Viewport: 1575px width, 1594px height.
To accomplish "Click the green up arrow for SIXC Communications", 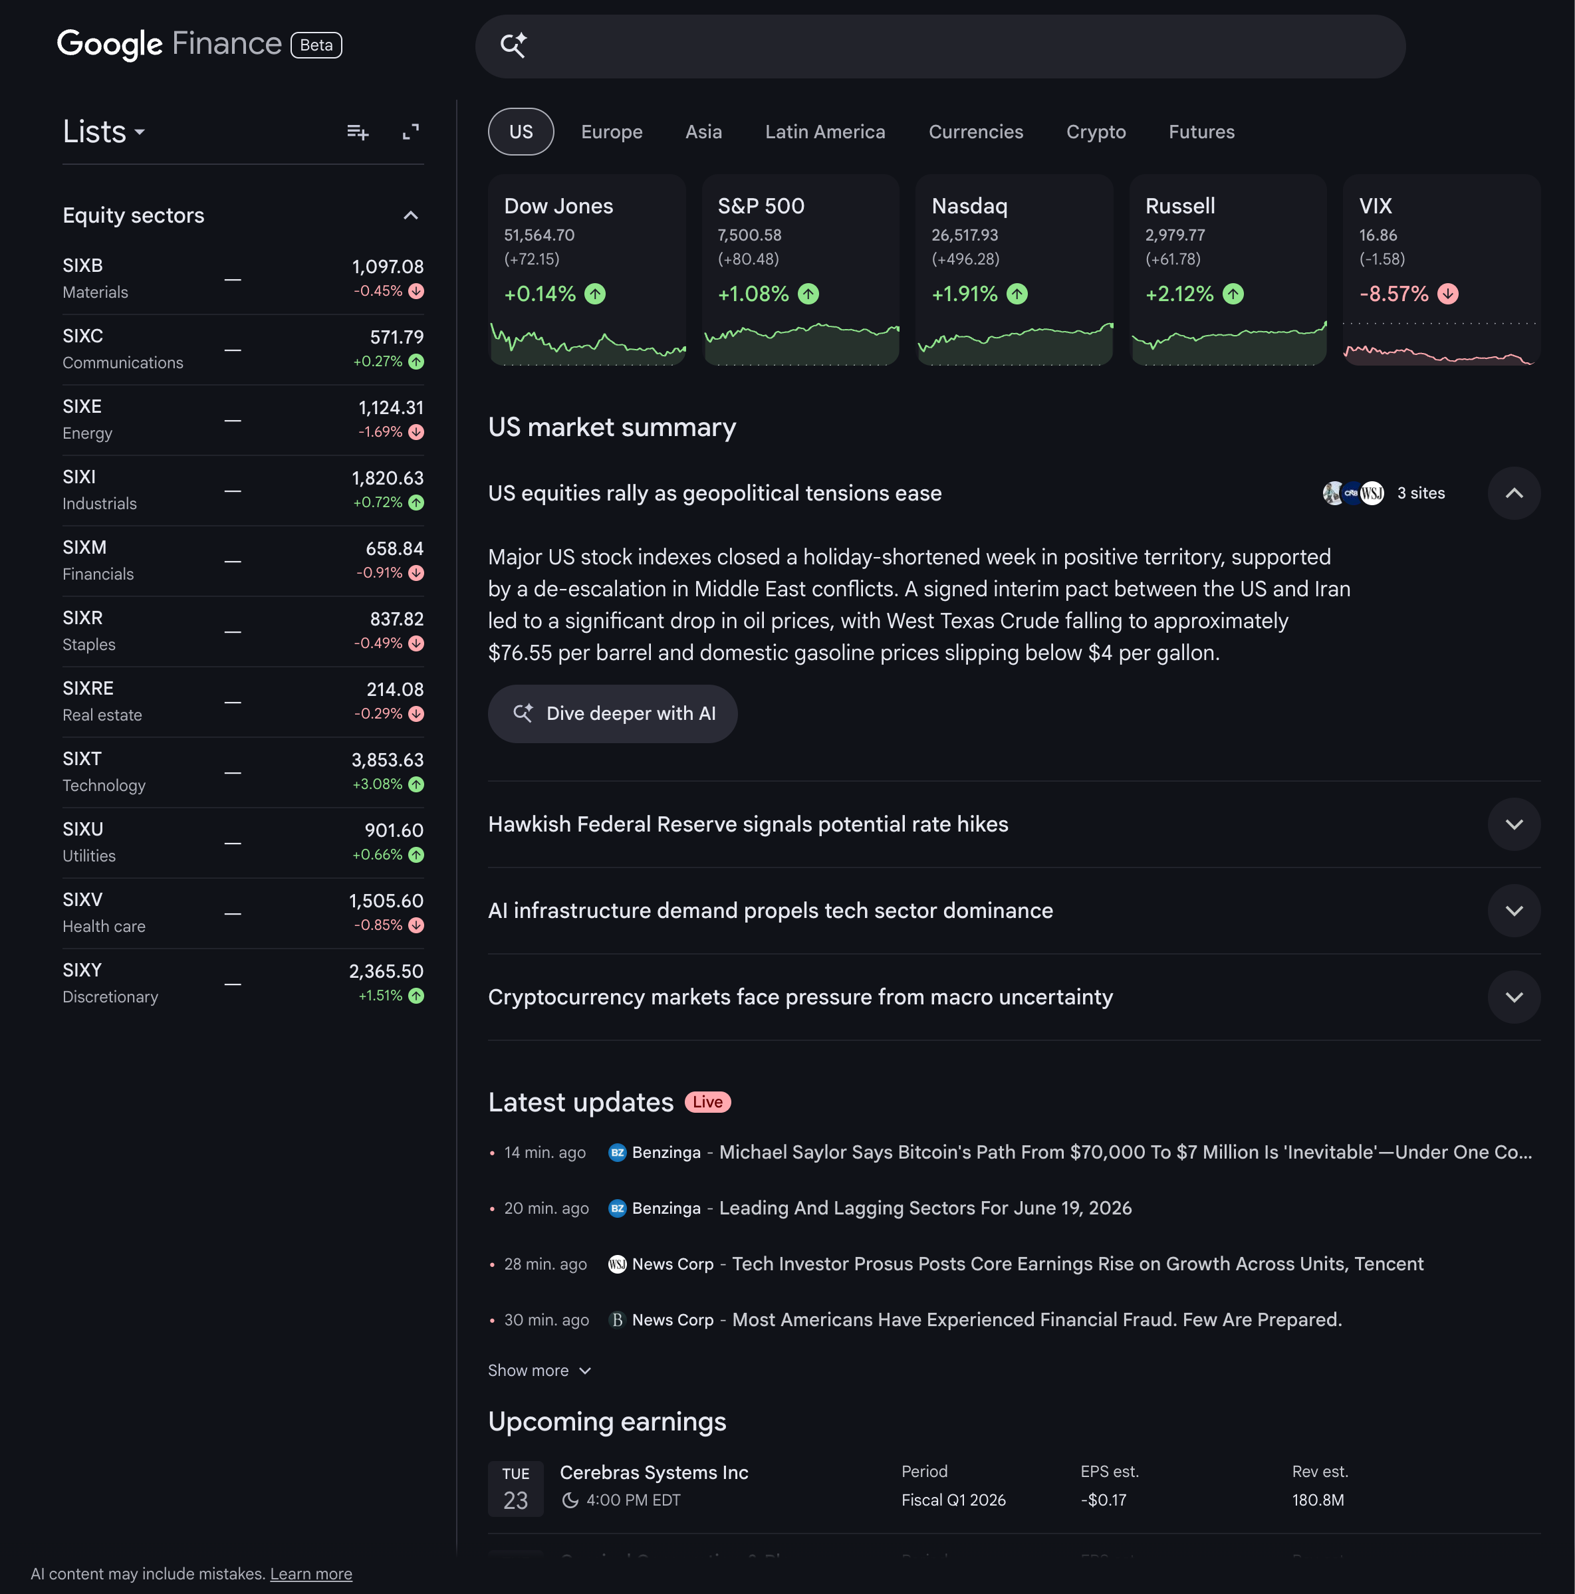I will click(417, 362).
